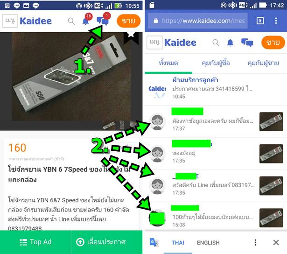Tap the เลื่อนประกาศ button

(107, 242)
